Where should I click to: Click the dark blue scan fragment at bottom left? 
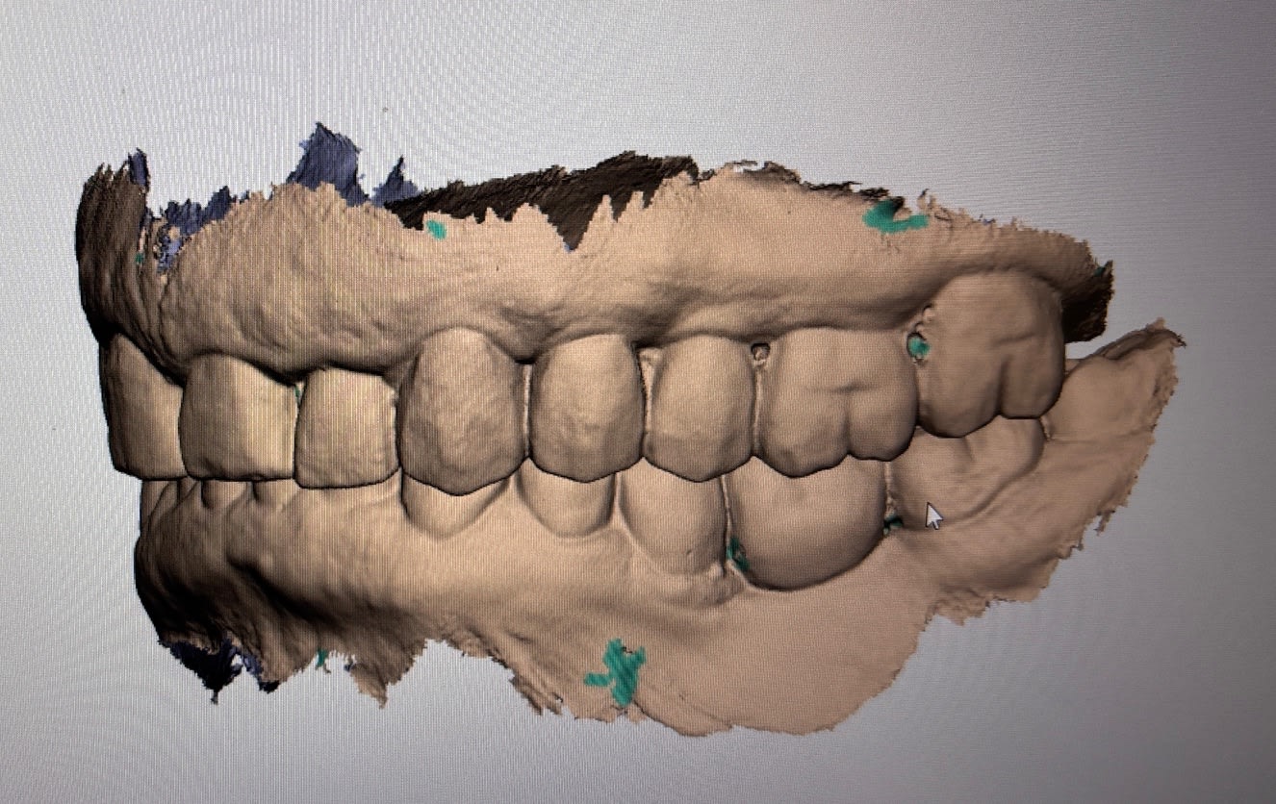click(x=217, y=664)
